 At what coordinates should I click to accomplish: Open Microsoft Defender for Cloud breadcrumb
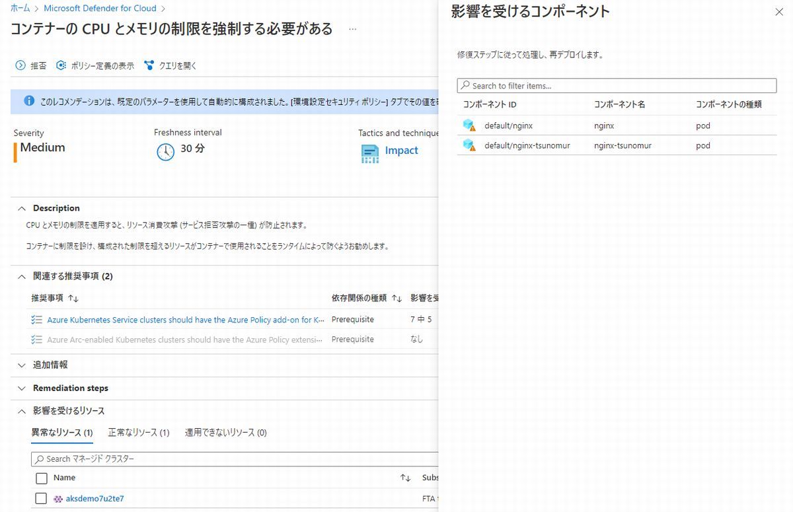(x=100, y=9)
